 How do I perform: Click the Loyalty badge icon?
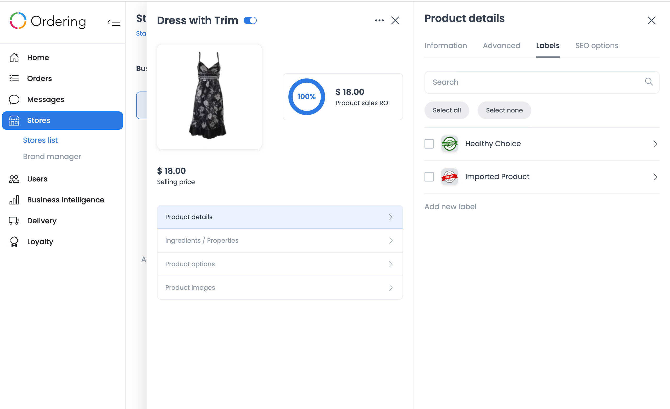[14, 242]
